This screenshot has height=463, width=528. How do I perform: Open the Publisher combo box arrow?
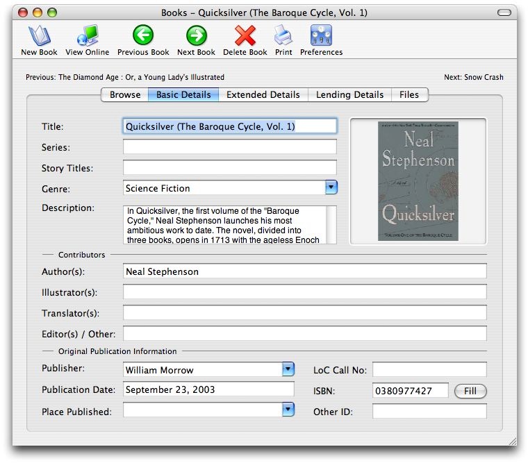288,369
